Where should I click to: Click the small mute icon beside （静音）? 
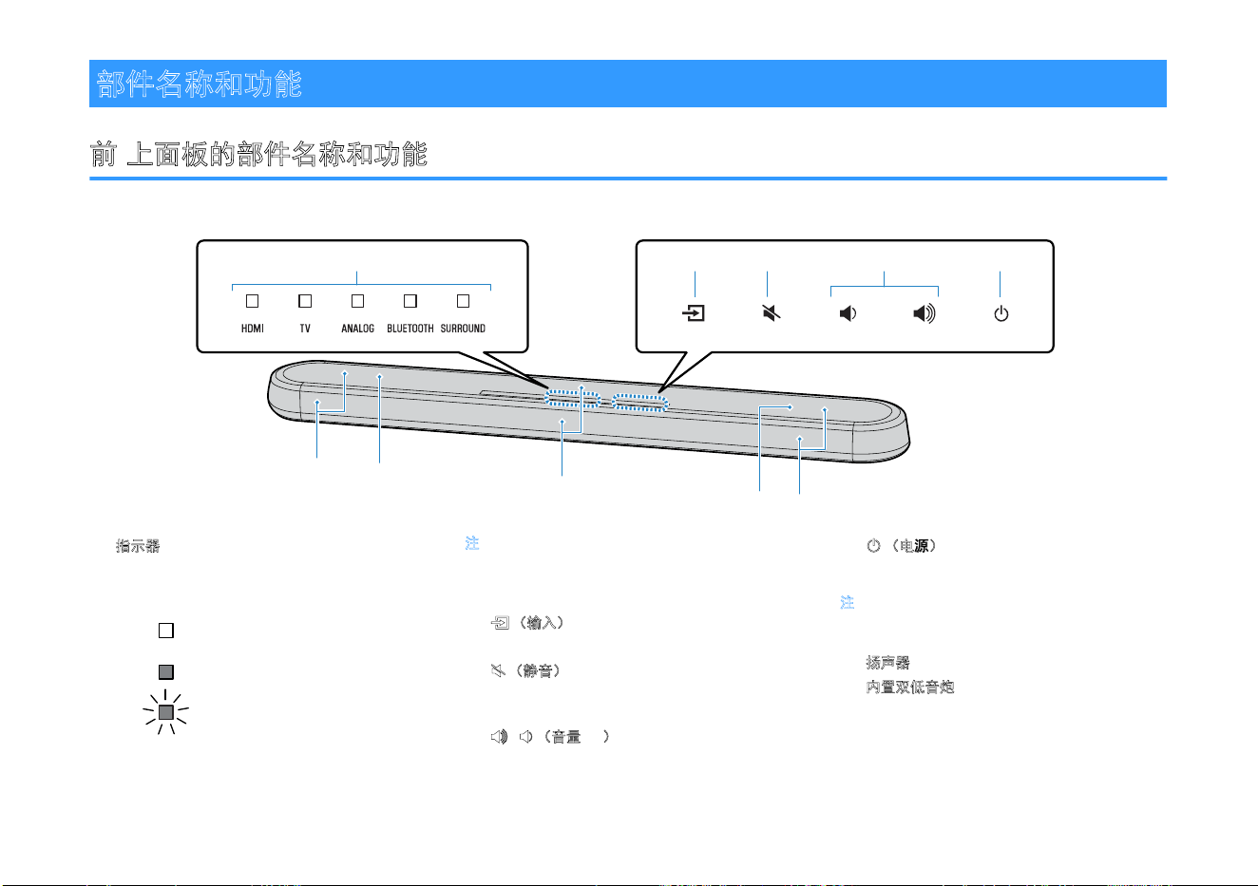pos(497,671)
